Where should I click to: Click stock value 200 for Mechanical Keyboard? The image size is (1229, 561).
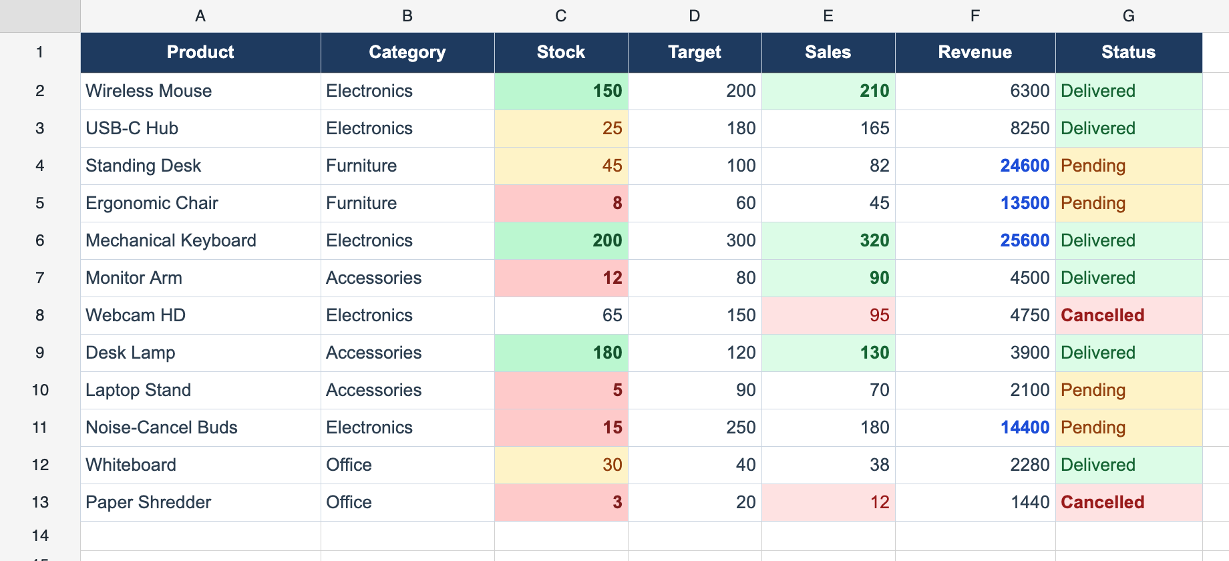[x=561, y=240]
